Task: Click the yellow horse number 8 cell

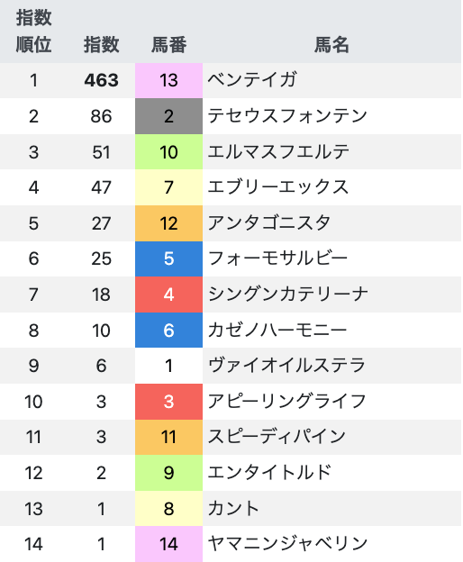Action: tap(168, 509)
